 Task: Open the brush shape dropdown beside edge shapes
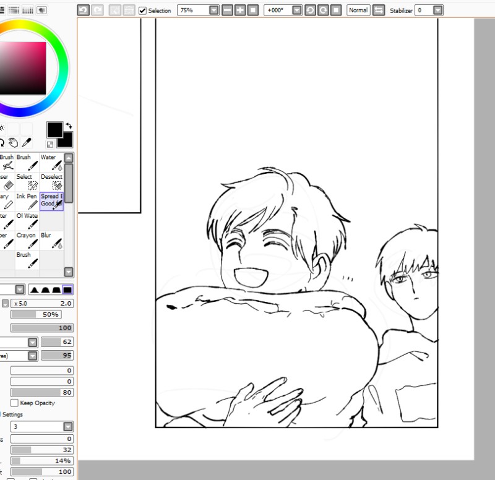[x=20, y=289]
